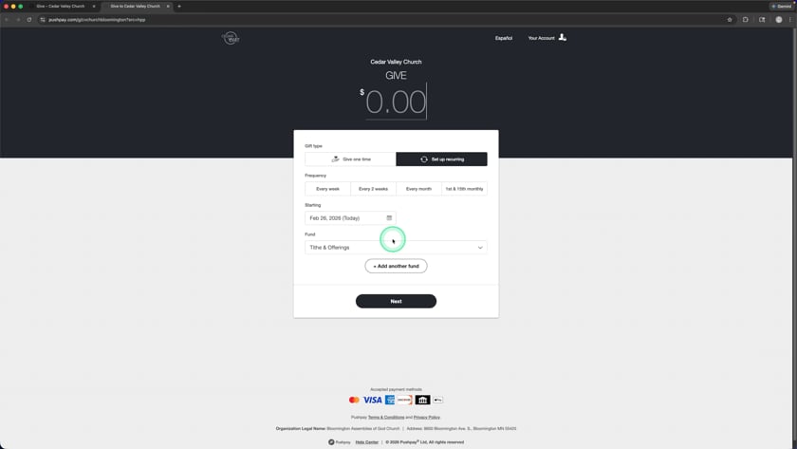Open the Starting date calendar icon
797x449 pixels.
[x=389, y=218]
